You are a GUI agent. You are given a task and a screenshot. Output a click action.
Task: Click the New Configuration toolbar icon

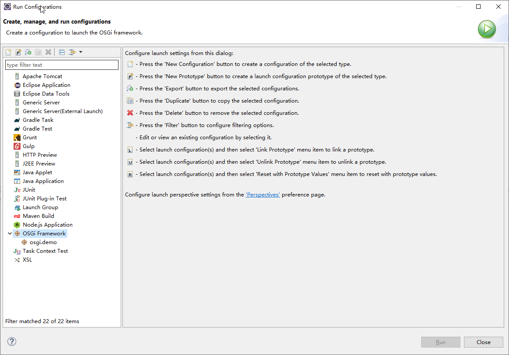pyautogui.click(x=8, y=52)
